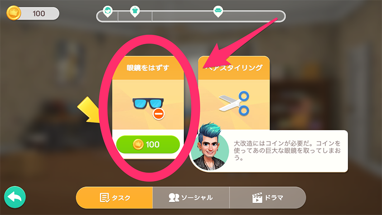Pay 100 coins with green button

click(x=148, y=144)
